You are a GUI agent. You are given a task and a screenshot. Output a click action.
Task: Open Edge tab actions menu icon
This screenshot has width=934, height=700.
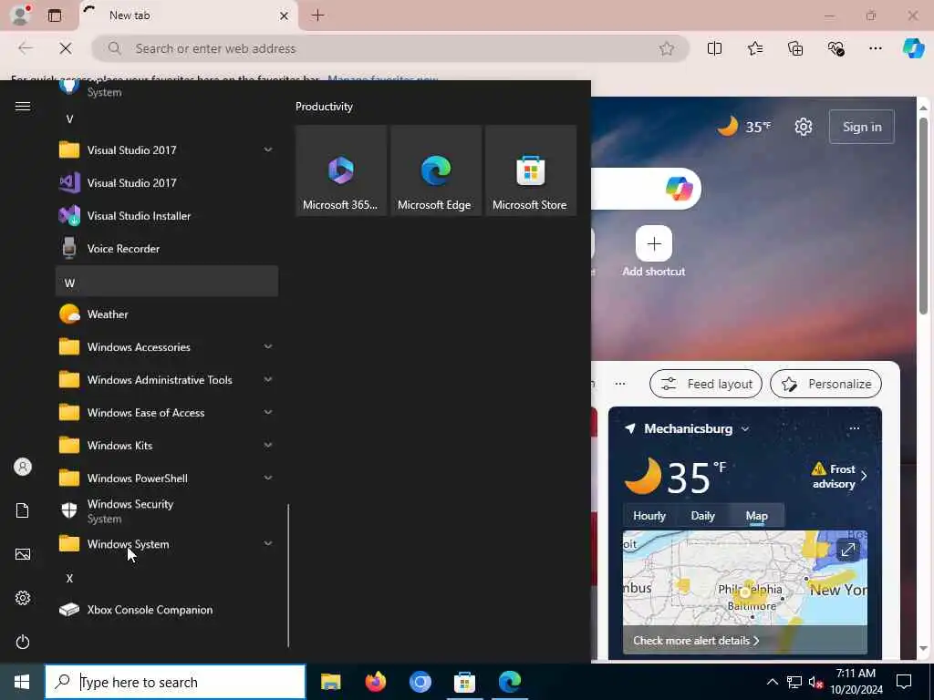tap(54, 15)
